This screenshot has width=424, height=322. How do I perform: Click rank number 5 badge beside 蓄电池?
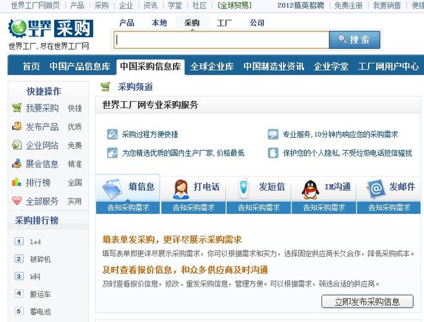pos(19,311)
